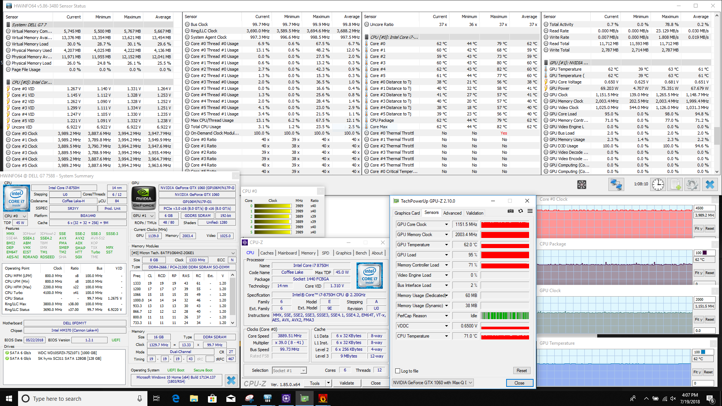
Task: Open GPU #1 selector in System Summary
Action: pyautogui.click(x=144, y=216)
